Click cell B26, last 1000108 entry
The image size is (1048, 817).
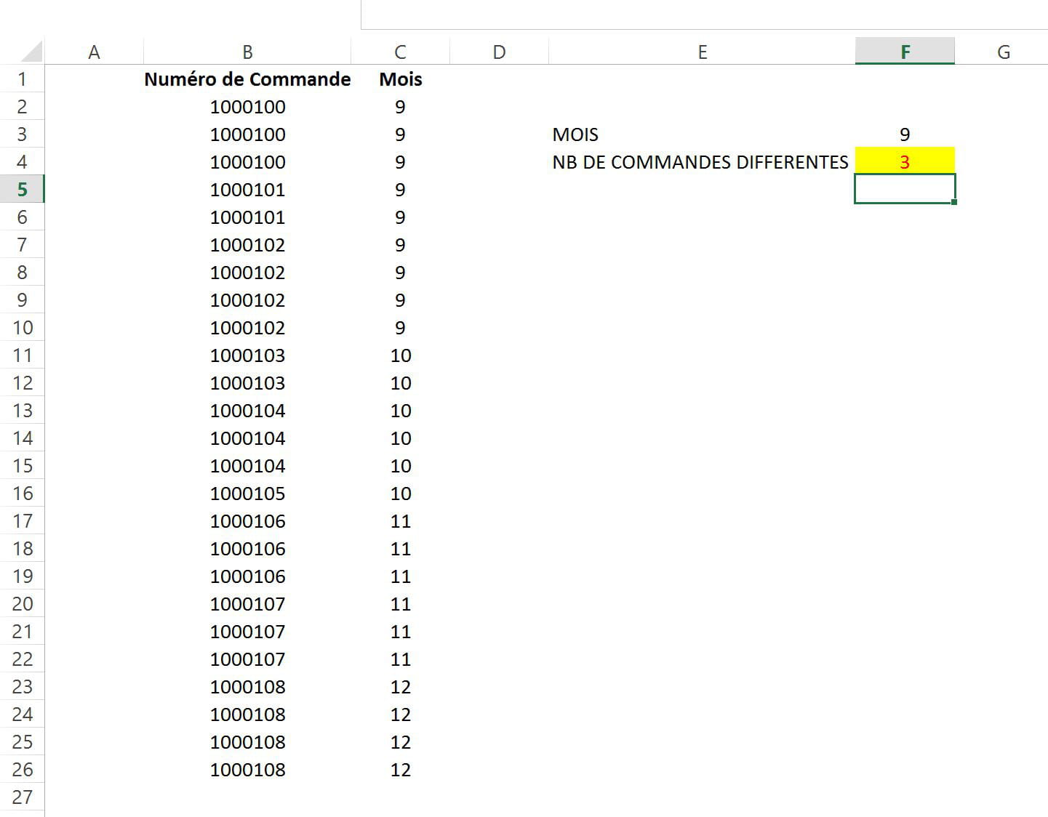click(x=247, y=770)
